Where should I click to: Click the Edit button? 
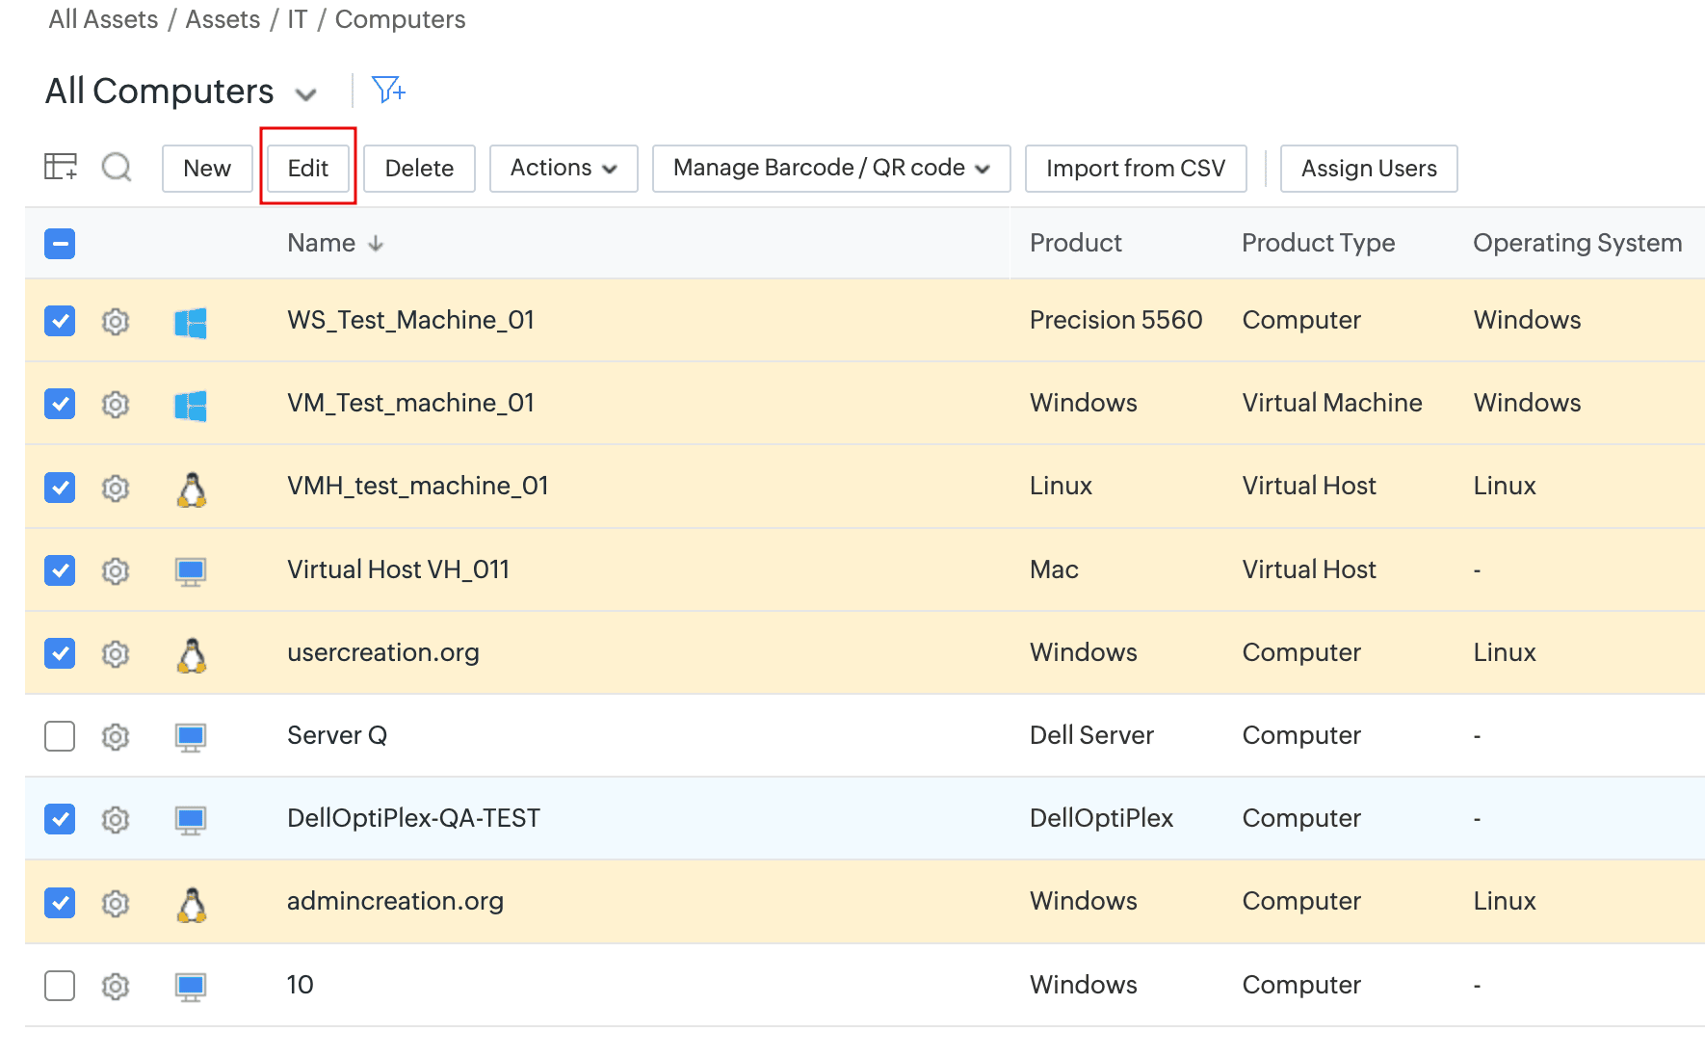(307, 168)
